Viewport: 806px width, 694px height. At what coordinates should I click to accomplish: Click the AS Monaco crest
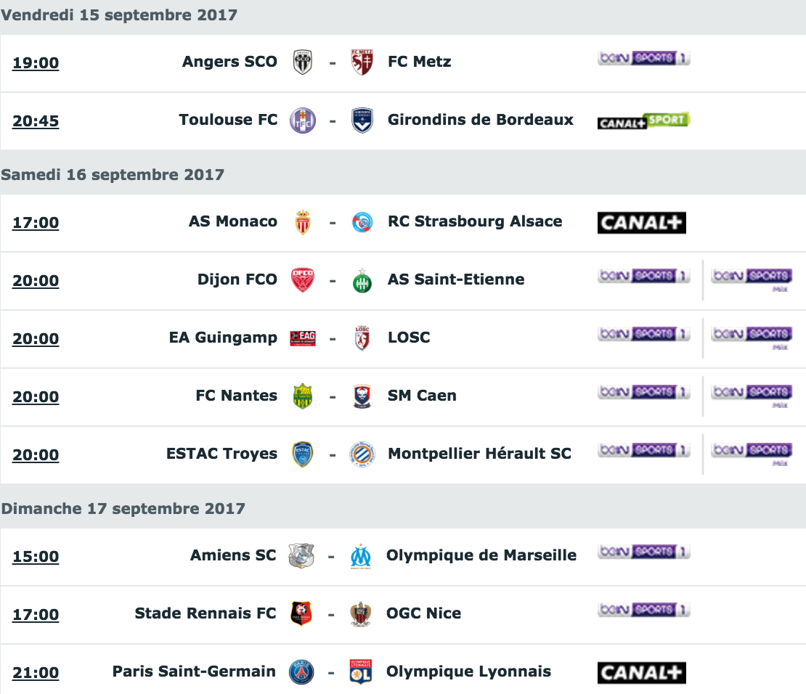[303, 222]
